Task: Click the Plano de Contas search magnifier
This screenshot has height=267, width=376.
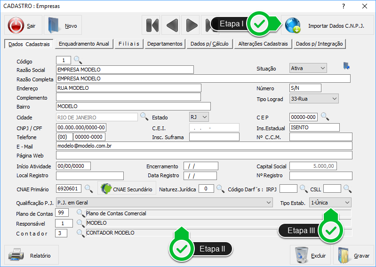Action: click(80, 213)
